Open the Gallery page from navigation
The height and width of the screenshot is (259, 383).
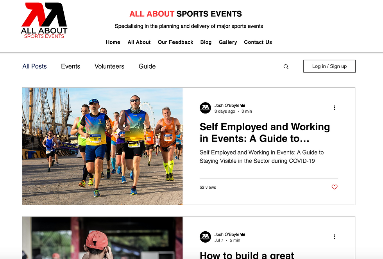pyautogui.click(x=228, y=42)
